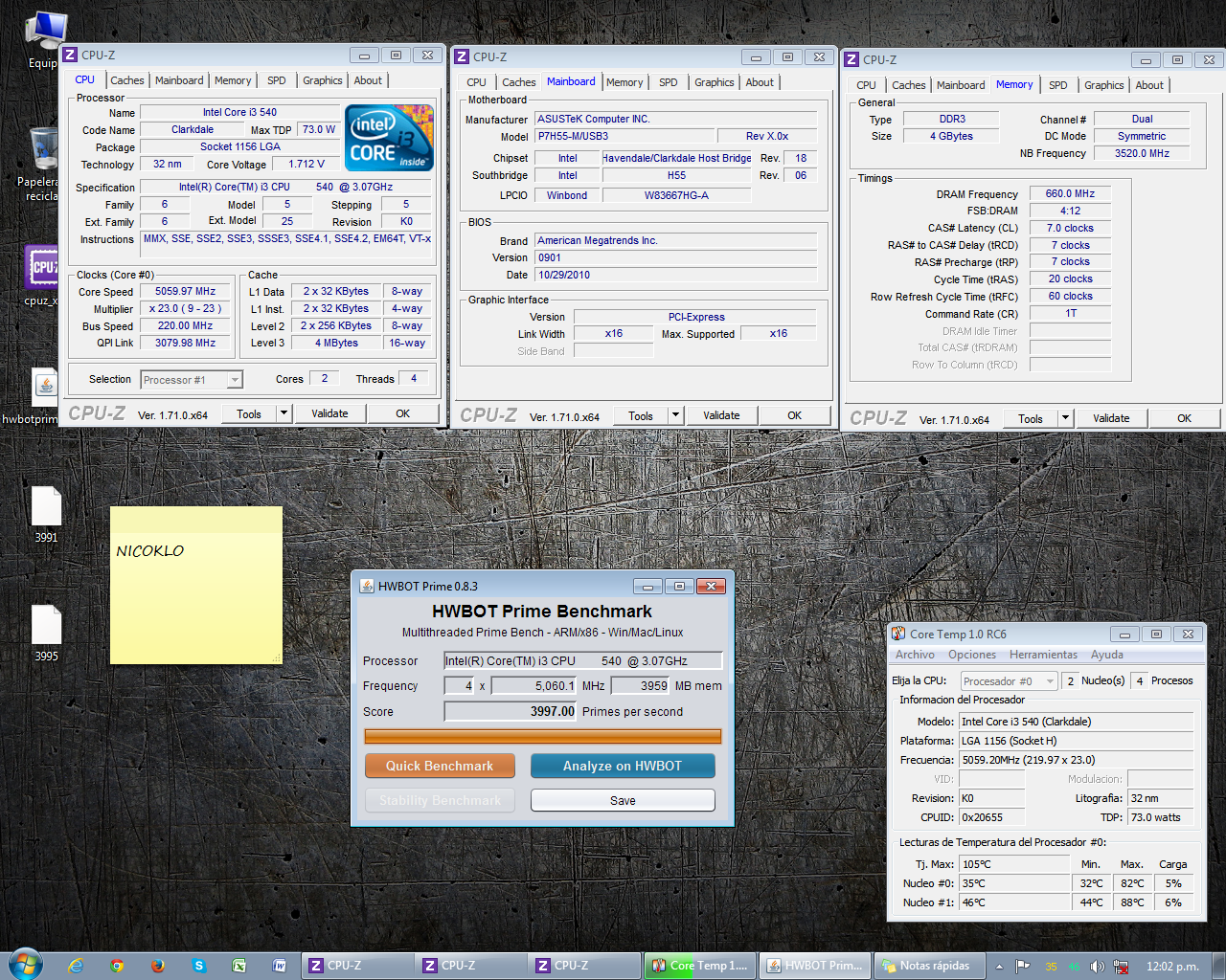Open the Action Center flag icon

coord(1022,966)
